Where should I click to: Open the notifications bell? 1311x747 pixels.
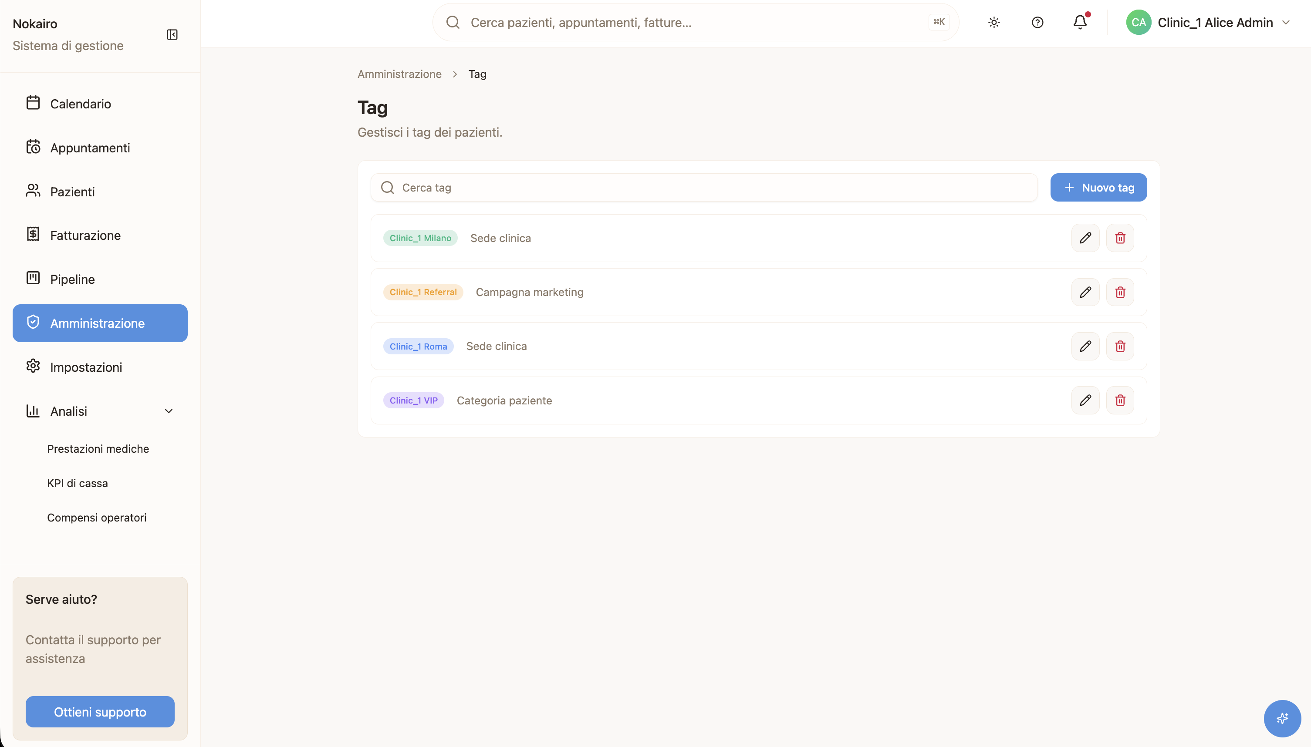pyautogui.click(x=1080, y=23)
